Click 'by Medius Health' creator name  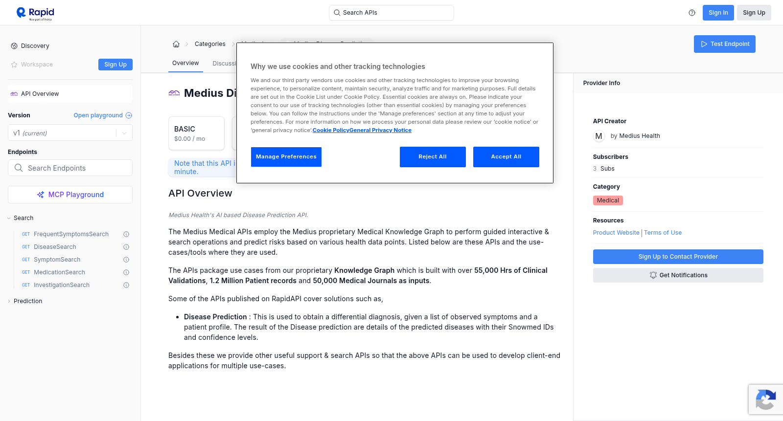tap(635, 136)
